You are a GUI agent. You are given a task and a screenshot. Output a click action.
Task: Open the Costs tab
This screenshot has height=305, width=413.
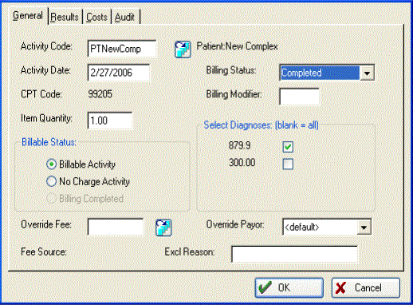tap(96, 17)
